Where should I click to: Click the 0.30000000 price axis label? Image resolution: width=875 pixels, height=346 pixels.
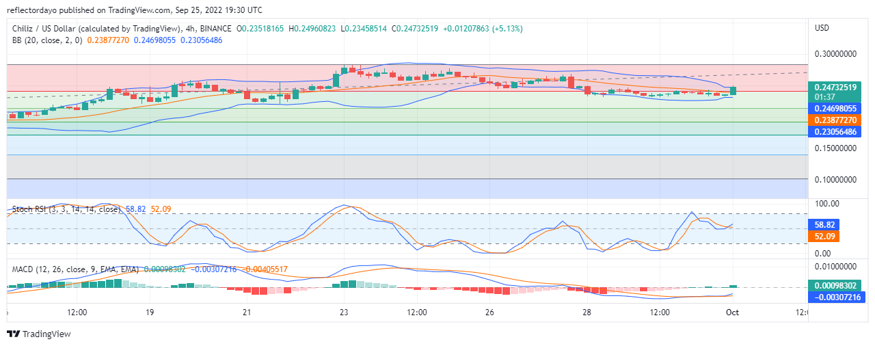tap(835, 53)
